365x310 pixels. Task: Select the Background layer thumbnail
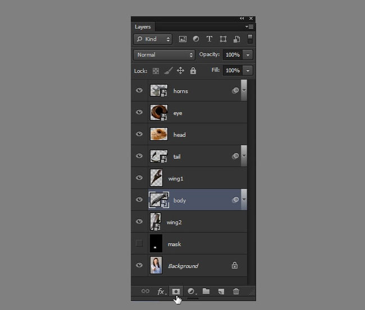coord(156,265)
